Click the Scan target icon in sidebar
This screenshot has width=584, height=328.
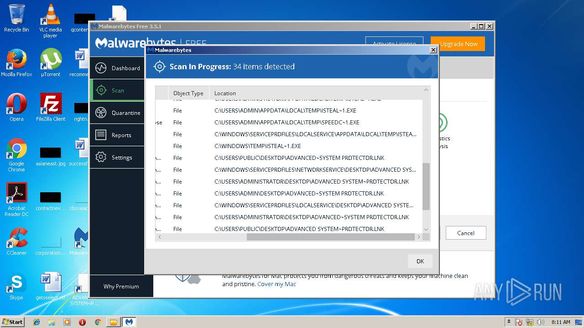(101, 91)
